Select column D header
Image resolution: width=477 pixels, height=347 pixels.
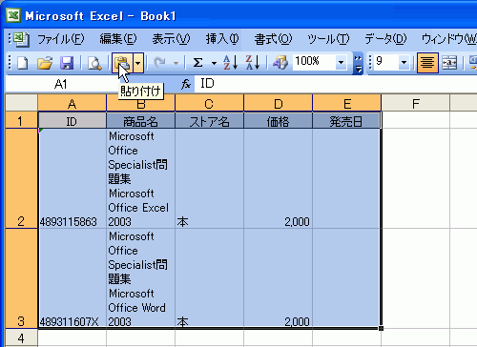[x=279, y=104]
